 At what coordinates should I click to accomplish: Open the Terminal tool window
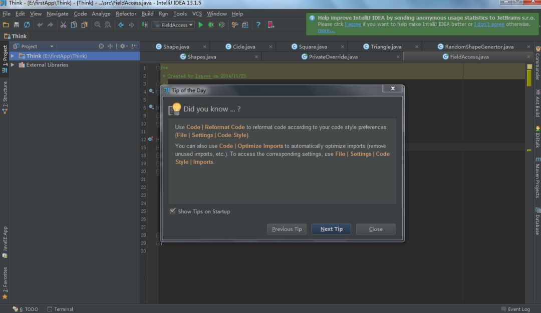[x=60, y=309]
